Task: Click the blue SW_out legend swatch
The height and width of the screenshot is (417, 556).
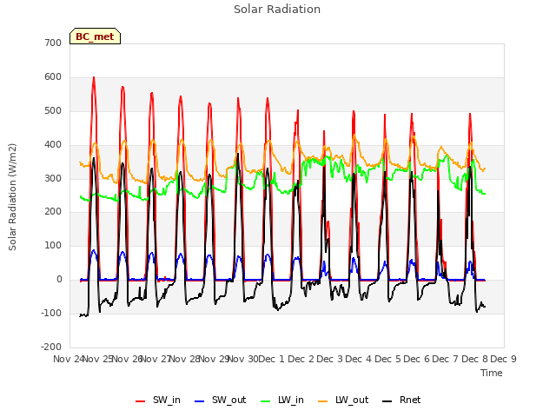Action: pyautogui.click(x=200, y=401)
